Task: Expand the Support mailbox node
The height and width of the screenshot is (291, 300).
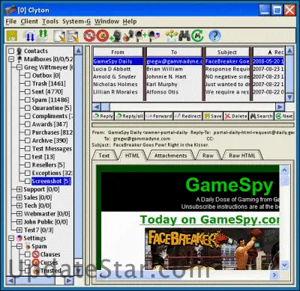Action: pos(19,189)
